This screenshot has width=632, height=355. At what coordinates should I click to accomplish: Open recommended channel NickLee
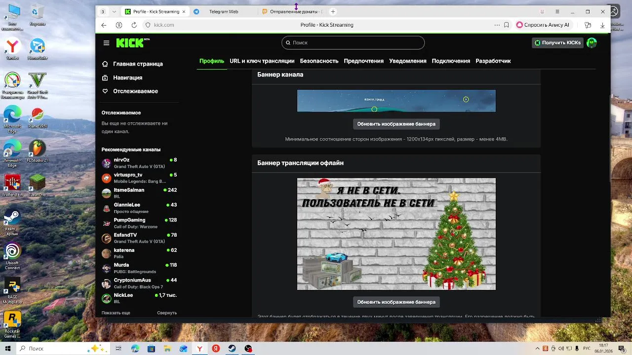139,298
